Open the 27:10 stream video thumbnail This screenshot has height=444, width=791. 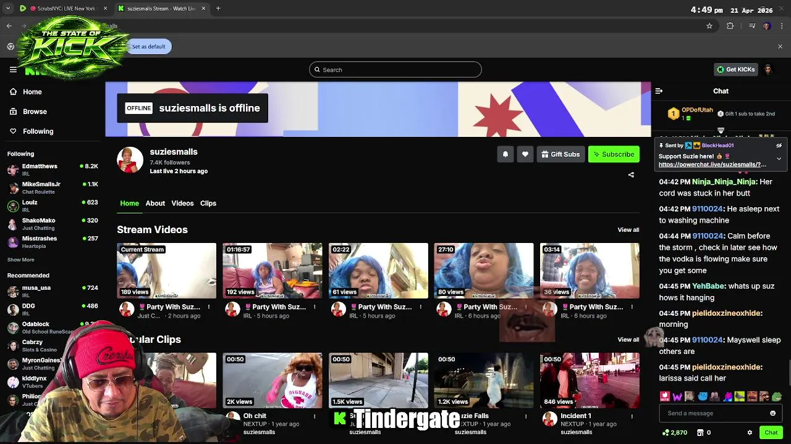click(483, 271)
